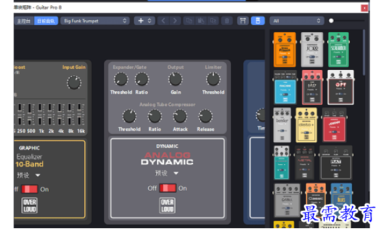Open the Analog Dynamic 预设 preset dropdown
The image size is (381, 234).
(x=167, y=173)
